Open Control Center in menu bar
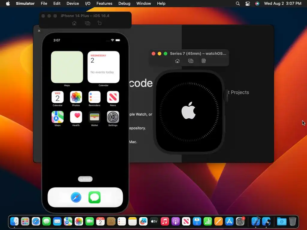 click(x=247, y=4)
